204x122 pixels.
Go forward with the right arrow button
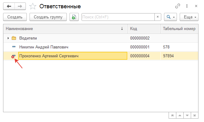click(x=20, y=6)
